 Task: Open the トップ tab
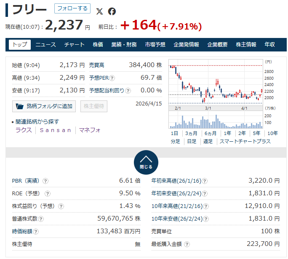(x=20, y=45)
